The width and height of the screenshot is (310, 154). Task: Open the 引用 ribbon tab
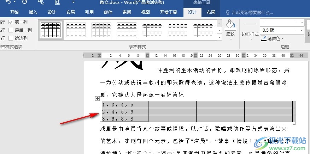tap(89, 12)
